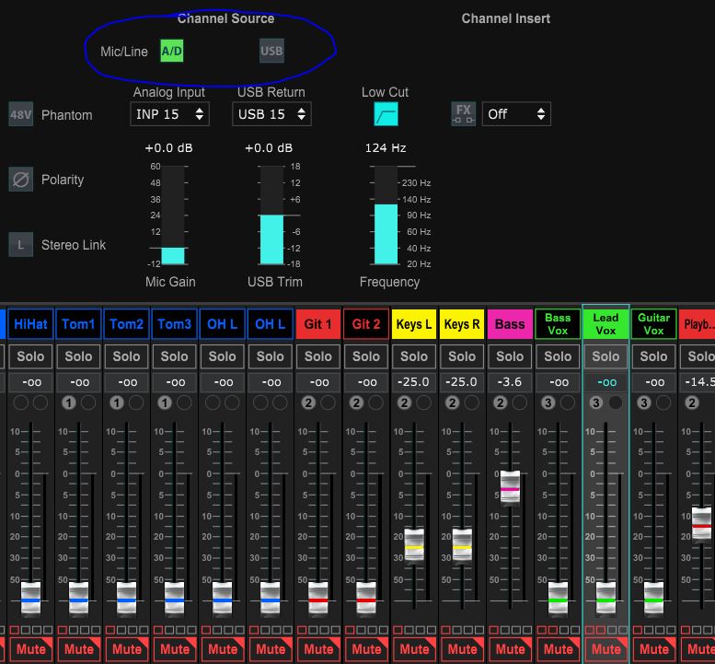Click the Mic Gain +0.0 dB value

168,148
